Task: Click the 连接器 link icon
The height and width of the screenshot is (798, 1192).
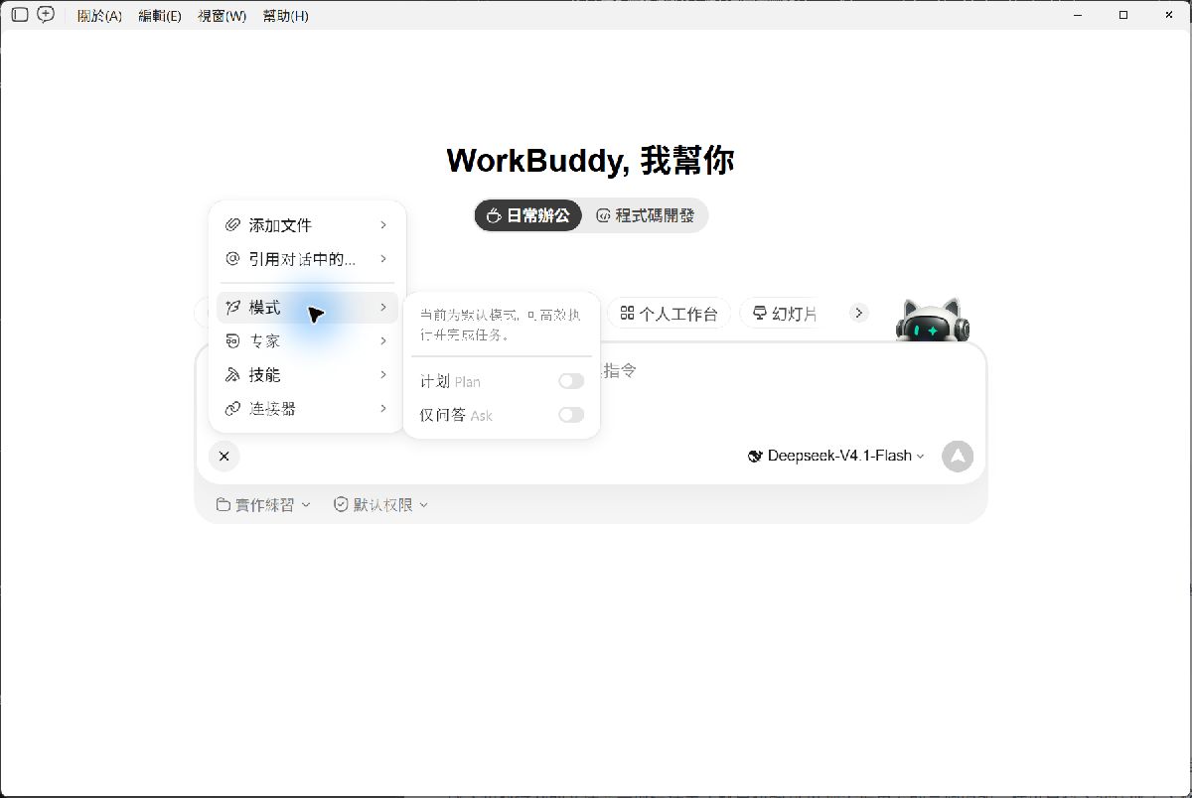Action: tap(232, 408)
